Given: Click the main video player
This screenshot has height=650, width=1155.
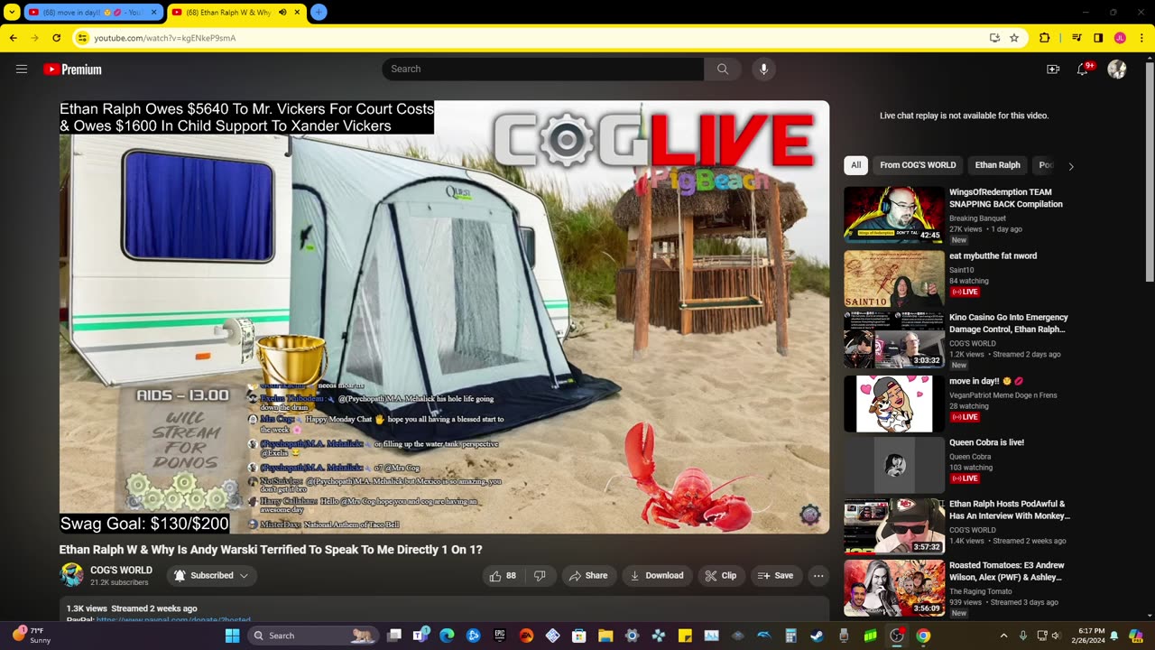Looking at the screenshot, I should point(444,317).
